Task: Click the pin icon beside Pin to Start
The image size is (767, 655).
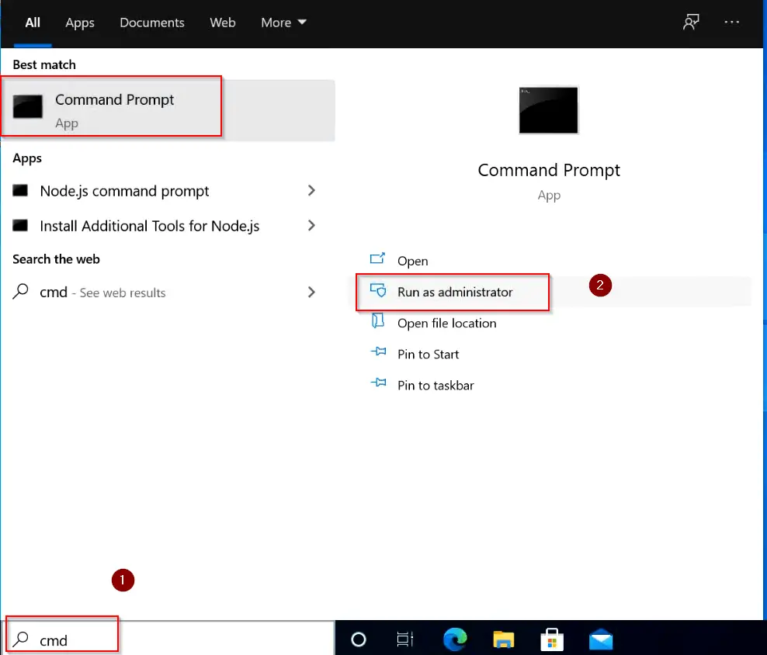Action: (379, 352)
